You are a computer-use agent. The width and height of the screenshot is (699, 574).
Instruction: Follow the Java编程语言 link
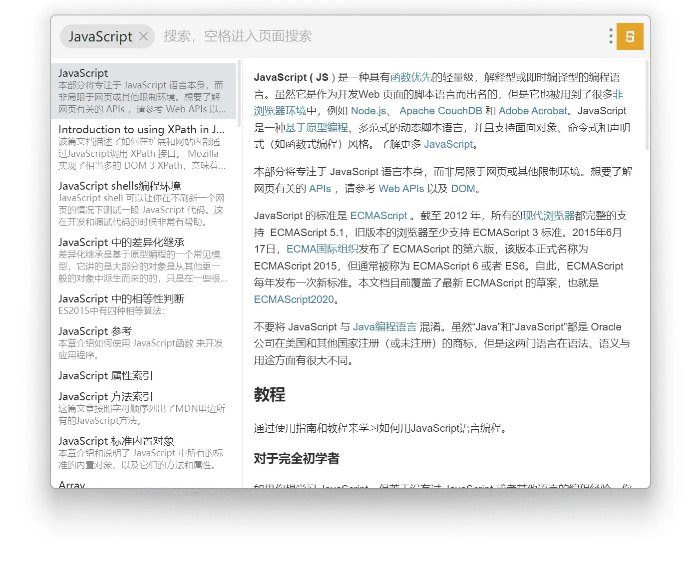[x=384, y=327]
